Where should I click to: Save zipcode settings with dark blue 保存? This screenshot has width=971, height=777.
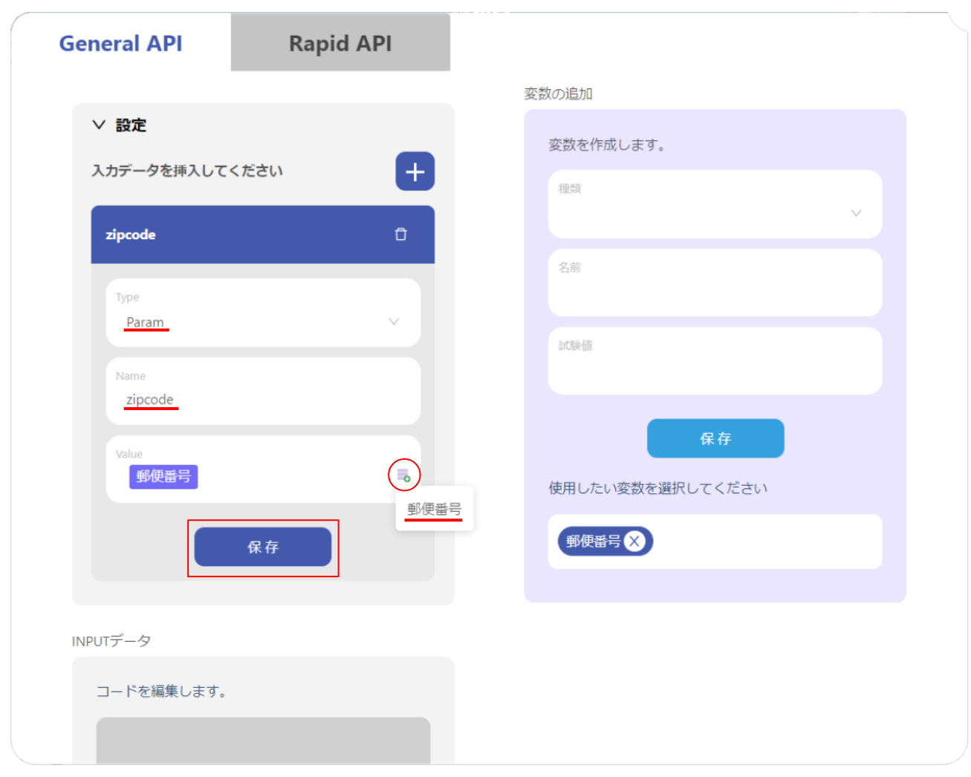coord(263,547)
